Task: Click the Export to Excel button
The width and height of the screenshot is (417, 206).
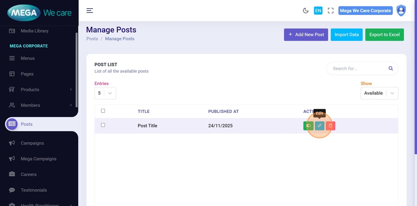Action: pos(384,35)
